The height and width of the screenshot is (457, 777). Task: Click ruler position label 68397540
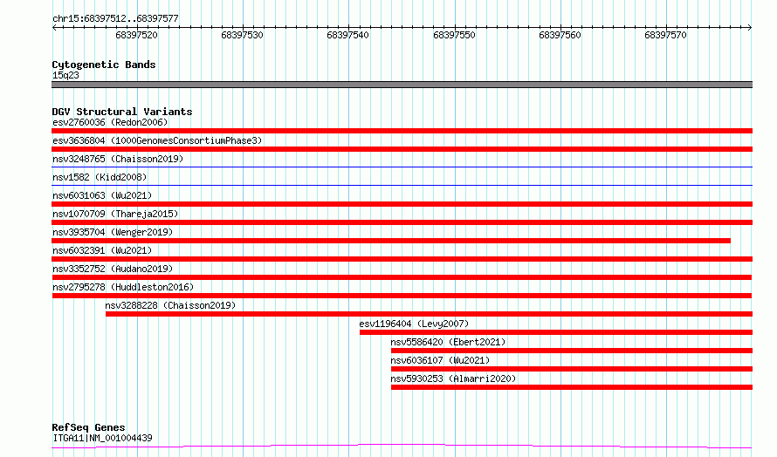[347, 35]
